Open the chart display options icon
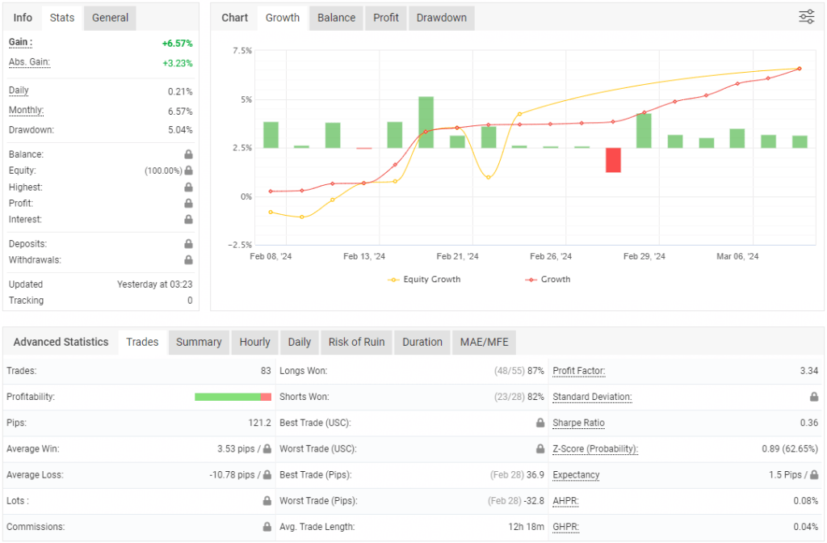Viewport: 827px width, 543px height. (x=805, y=16)
